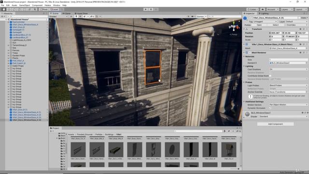Screen dimensions: 309x174
Task: Click the BLD_WindowGlass1 material preview sphere
Action: coord(247,114)
